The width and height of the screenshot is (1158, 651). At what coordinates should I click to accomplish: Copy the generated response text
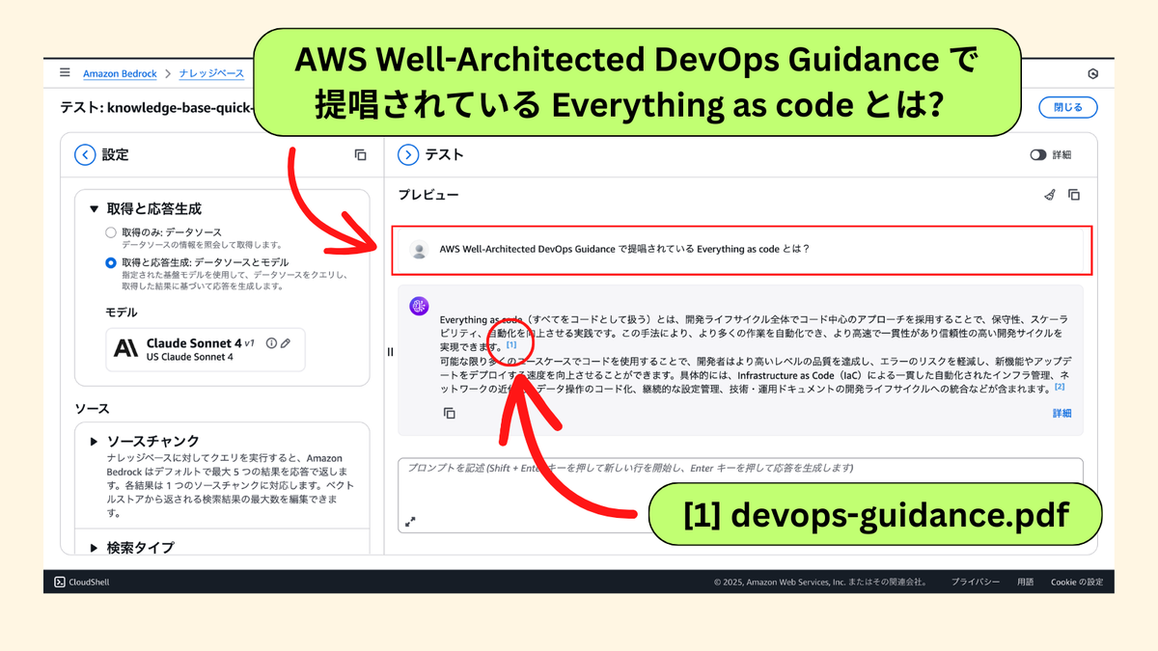(x=449, y=413)
